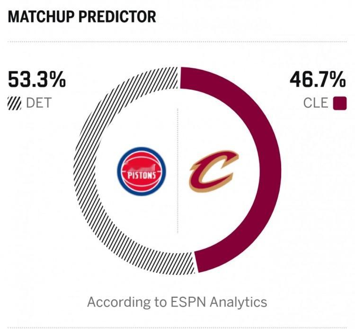
Task: Click the word PREDICTOR in the title
Action: click(117, 17)
